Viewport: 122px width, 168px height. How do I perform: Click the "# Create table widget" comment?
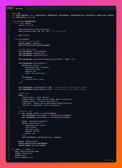coord(28,49)
